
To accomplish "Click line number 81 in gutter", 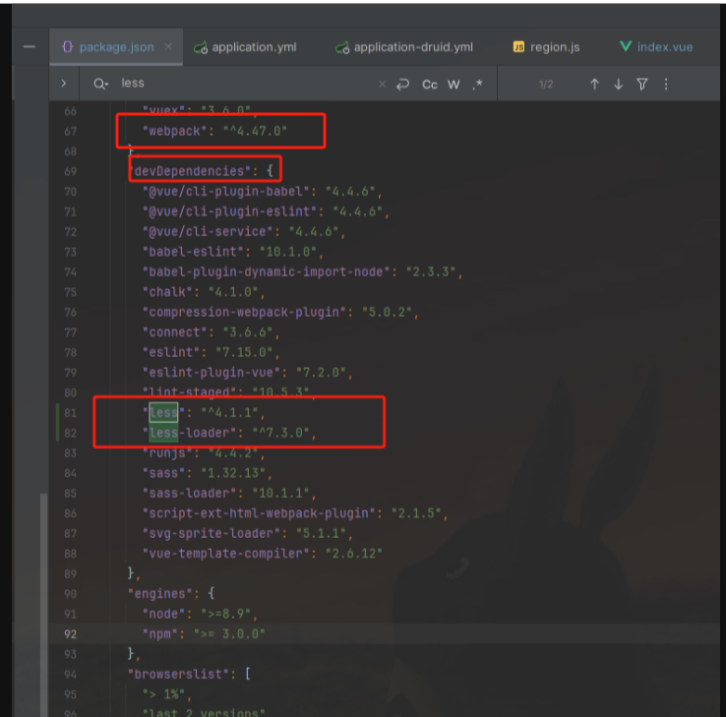I will [71, 413].
